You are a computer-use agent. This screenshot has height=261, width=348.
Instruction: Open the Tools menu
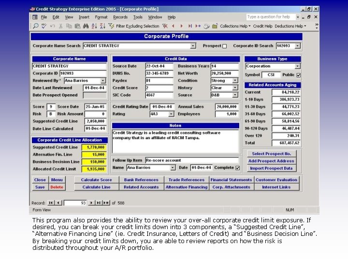click(138, 17)
